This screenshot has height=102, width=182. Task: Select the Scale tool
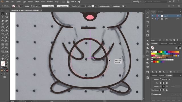coord(7,34)
